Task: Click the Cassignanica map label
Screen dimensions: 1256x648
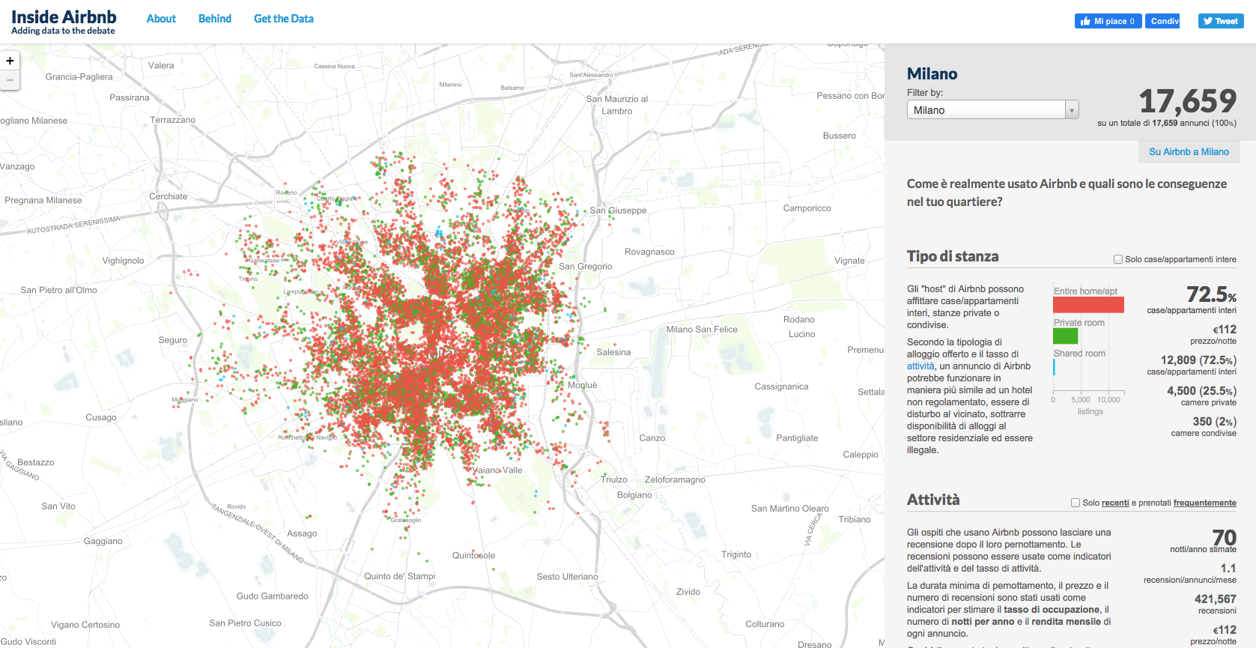Action: 781,387
